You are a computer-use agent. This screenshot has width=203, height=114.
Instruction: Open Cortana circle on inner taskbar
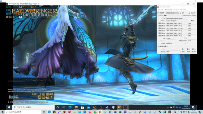(x=58, y=107)
